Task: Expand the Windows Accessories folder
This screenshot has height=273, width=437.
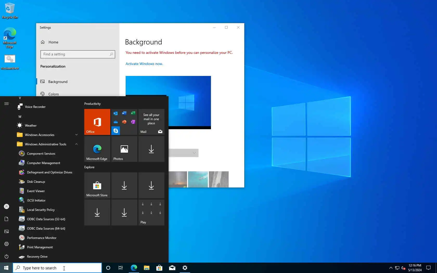Action: pos(48,135)
